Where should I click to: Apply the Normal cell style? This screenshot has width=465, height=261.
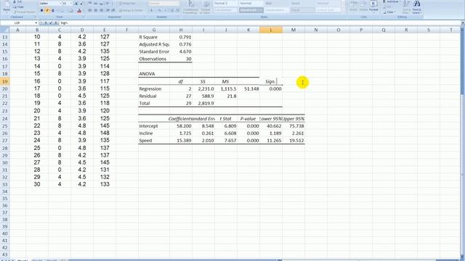pyautogui.click(x=251, y=3)
